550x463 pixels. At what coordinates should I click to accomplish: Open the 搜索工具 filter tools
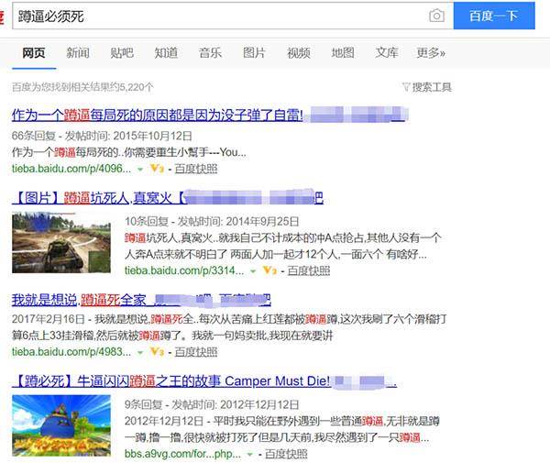427,87
